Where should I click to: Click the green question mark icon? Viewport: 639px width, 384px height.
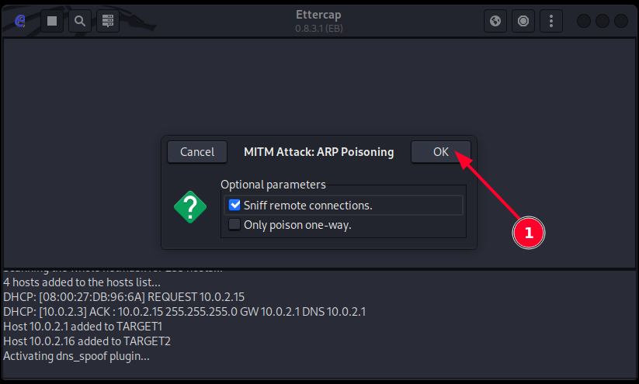[190, 206]
